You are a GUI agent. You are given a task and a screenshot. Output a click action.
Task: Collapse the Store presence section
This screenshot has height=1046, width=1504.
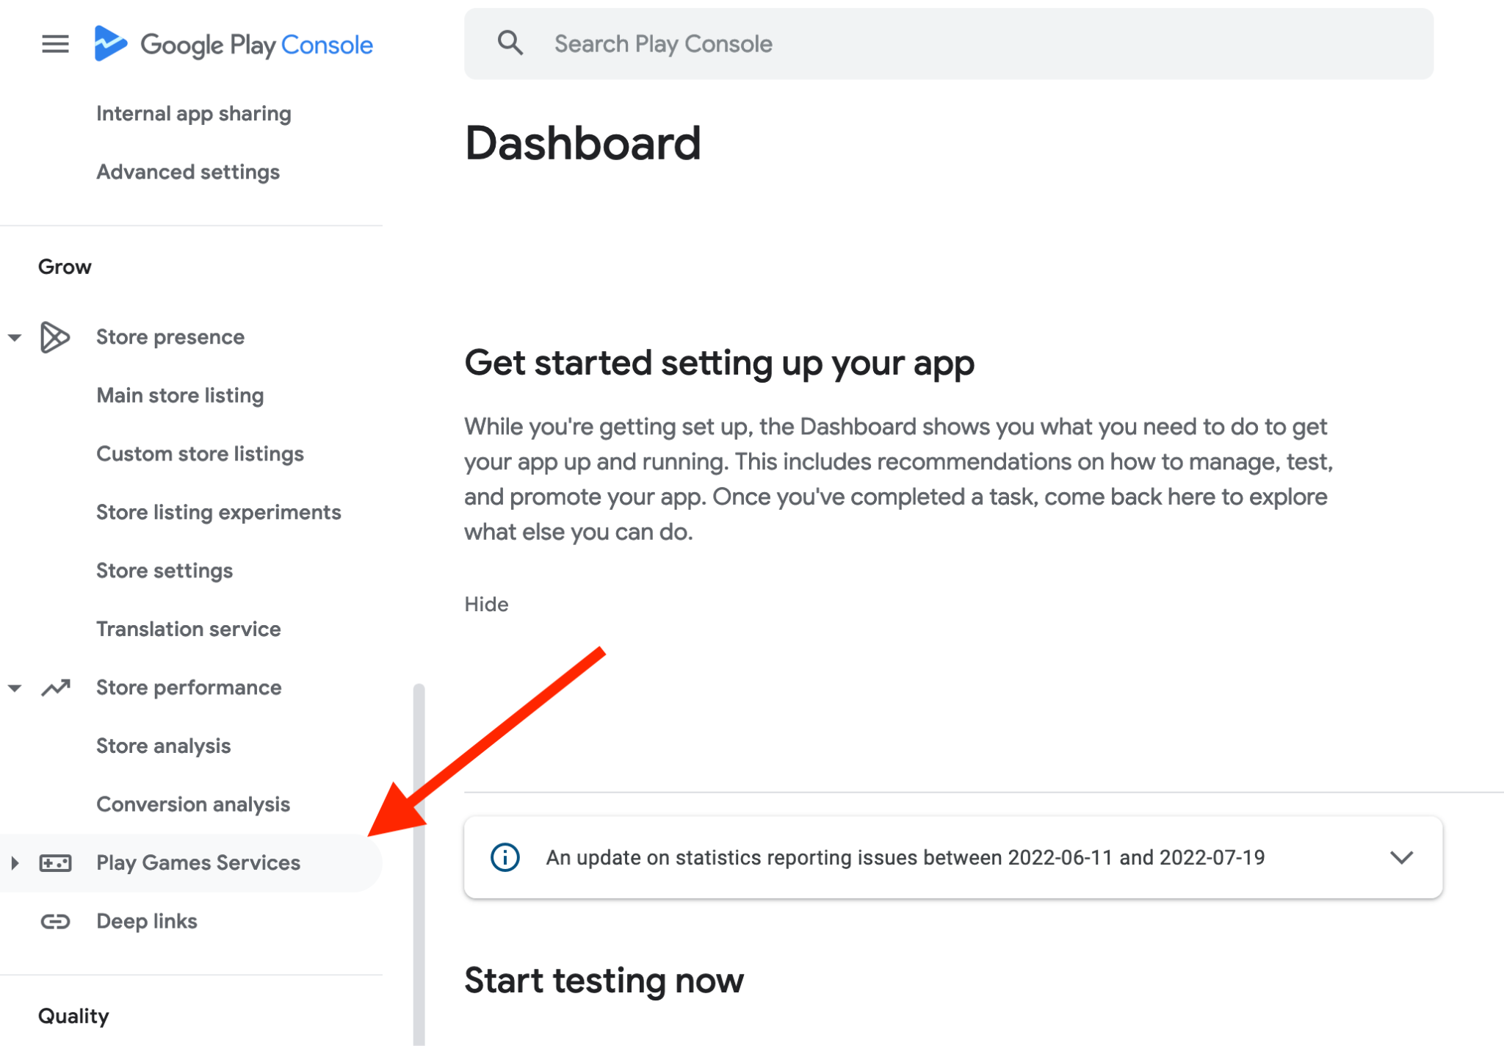click(15, 337)
